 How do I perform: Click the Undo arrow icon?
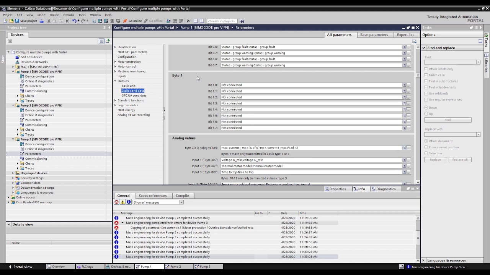[74, 21]
